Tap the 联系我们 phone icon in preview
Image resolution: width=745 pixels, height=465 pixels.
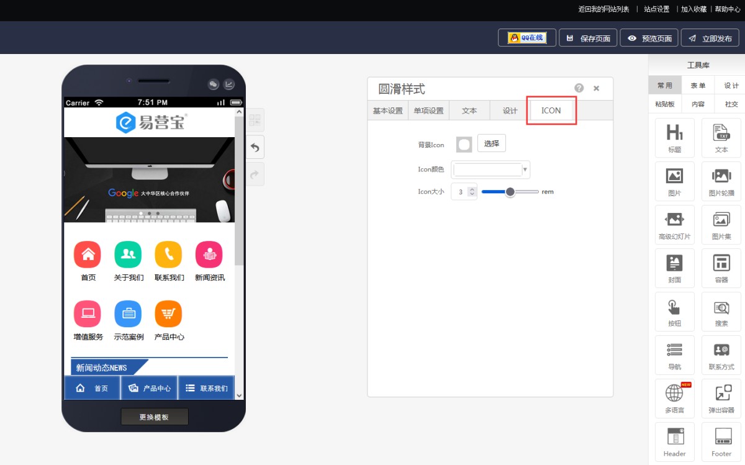point(168,255)
